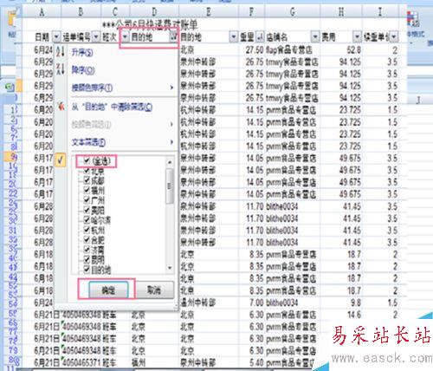Click the 福州 cell in the last row
The height and width of the screenshot is (371, 433).
[x=154, y=362]
